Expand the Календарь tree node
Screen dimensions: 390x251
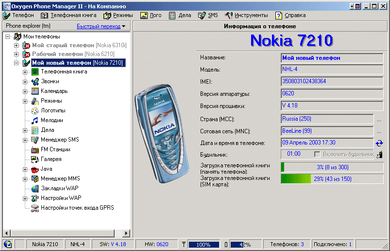pyautogui.click(x=25, y=91)
